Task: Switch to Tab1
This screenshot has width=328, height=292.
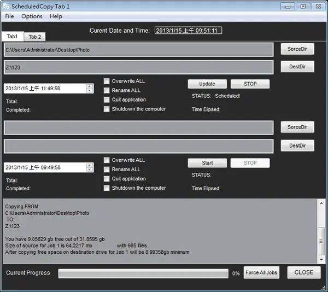Action: (x=13, y=37)
